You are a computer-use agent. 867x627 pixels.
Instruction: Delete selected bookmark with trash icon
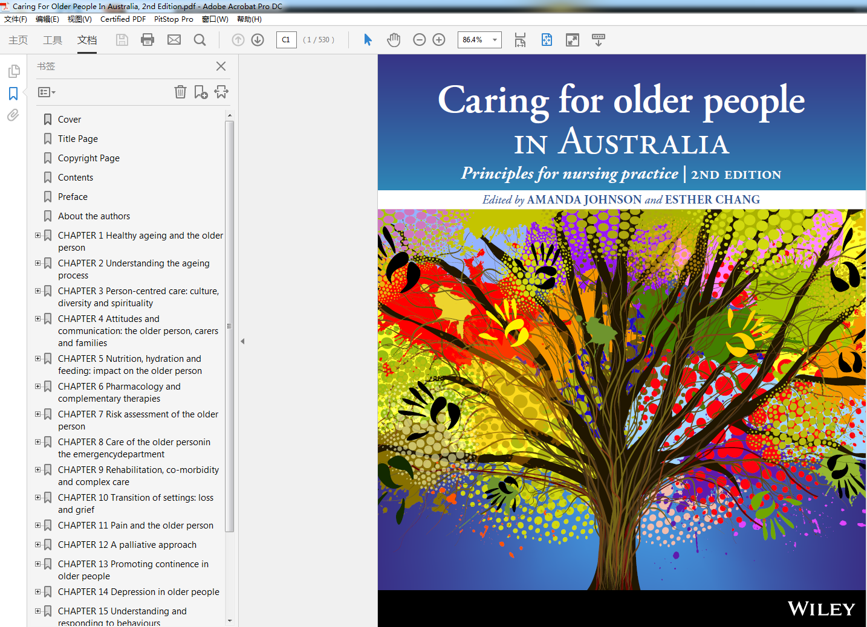coord(180,92)
